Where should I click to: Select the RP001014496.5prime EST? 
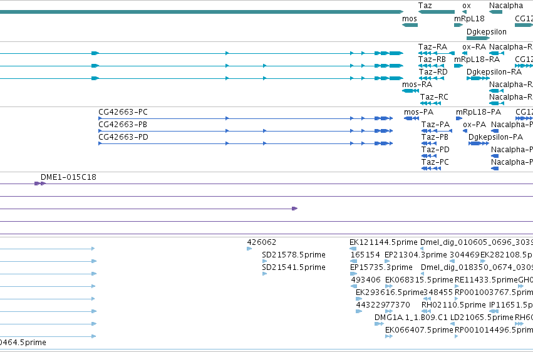pyautogui.click(x=456, y=336)
